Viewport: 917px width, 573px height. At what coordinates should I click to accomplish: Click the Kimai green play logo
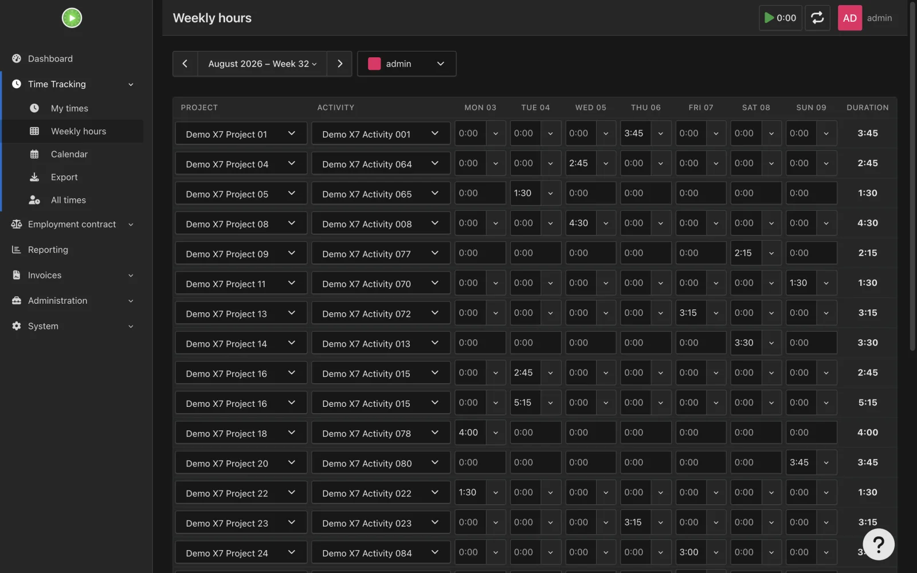72,18
